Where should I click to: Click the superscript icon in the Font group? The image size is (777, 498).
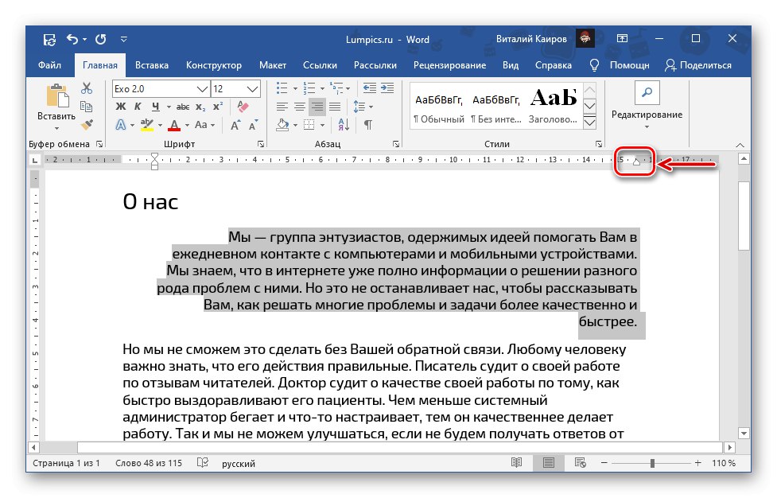click(x=217, y=106)
